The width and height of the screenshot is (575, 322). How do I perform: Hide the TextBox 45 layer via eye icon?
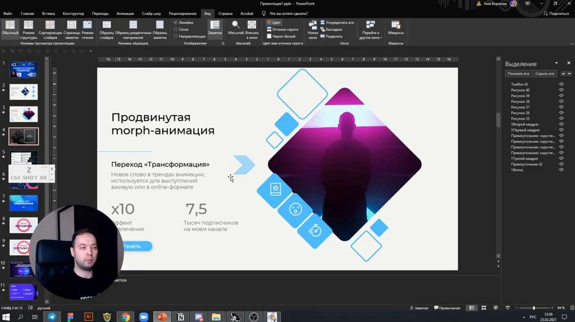click(561, 84)
